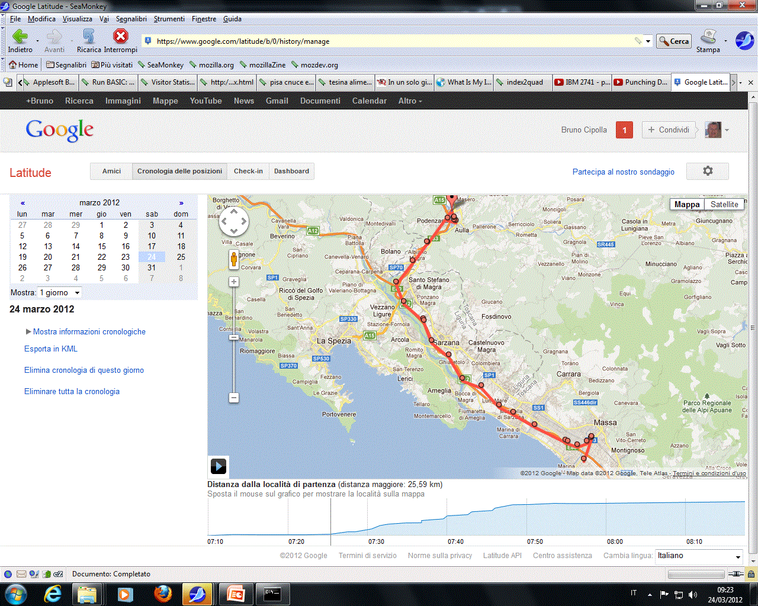Screen dimensions: 758x606
Task: Switch to the Check-in tab
Action: tap(248, 171)
